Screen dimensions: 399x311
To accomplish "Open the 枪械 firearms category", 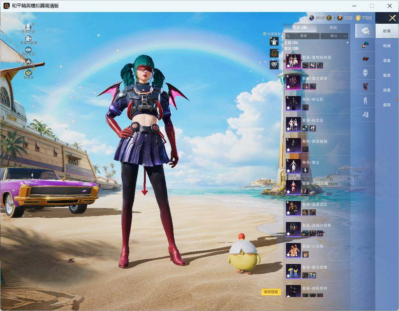I will click(387, 46).
